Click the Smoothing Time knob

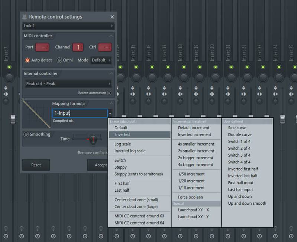tap(93, 139)
